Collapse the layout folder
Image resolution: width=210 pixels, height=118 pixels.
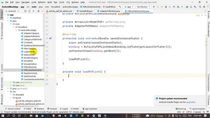[x=10, y=98]
